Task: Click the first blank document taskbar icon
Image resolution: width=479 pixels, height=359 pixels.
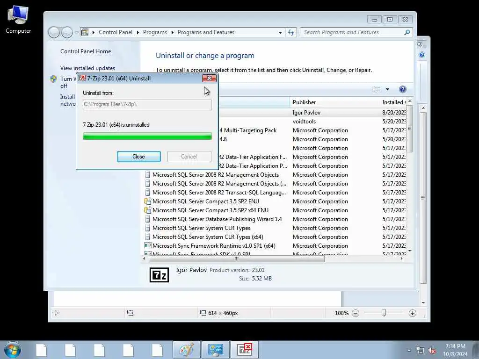Action: [x=41, y=350]
